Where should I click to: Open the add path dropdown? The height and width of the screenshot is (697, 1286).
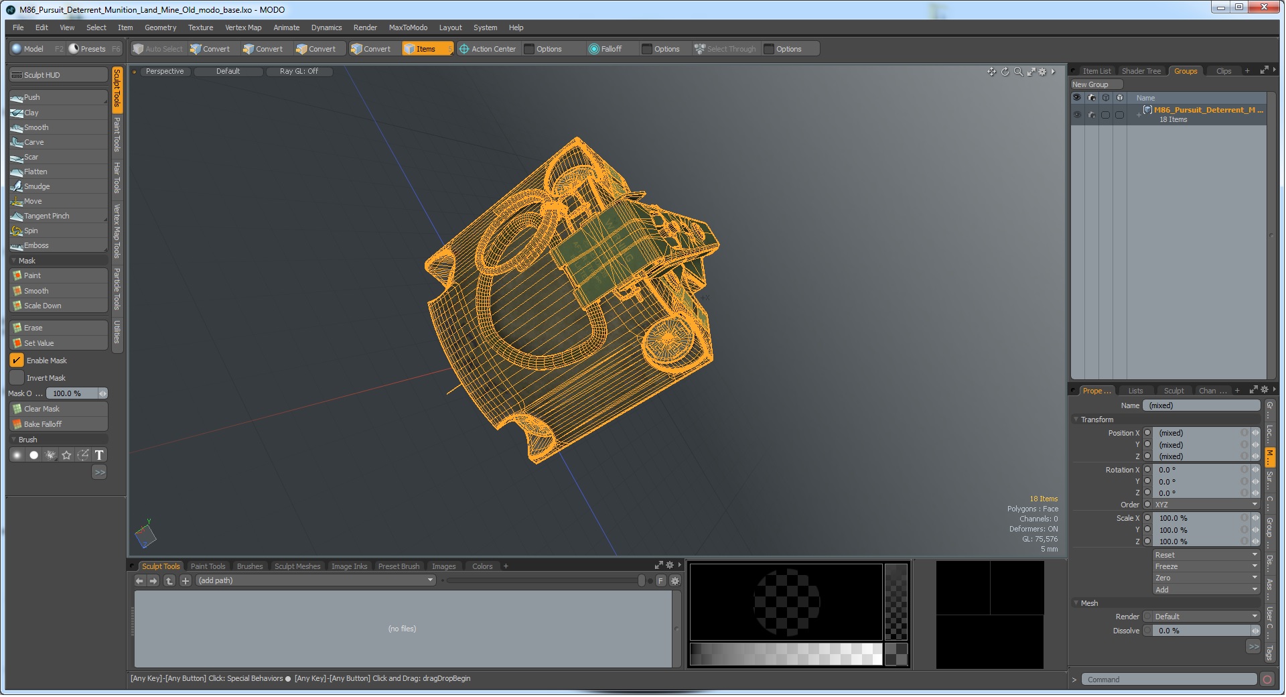point(316,581)
